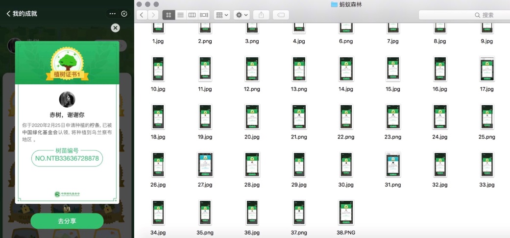Click the 1.jpg file name

pos(158,41)
